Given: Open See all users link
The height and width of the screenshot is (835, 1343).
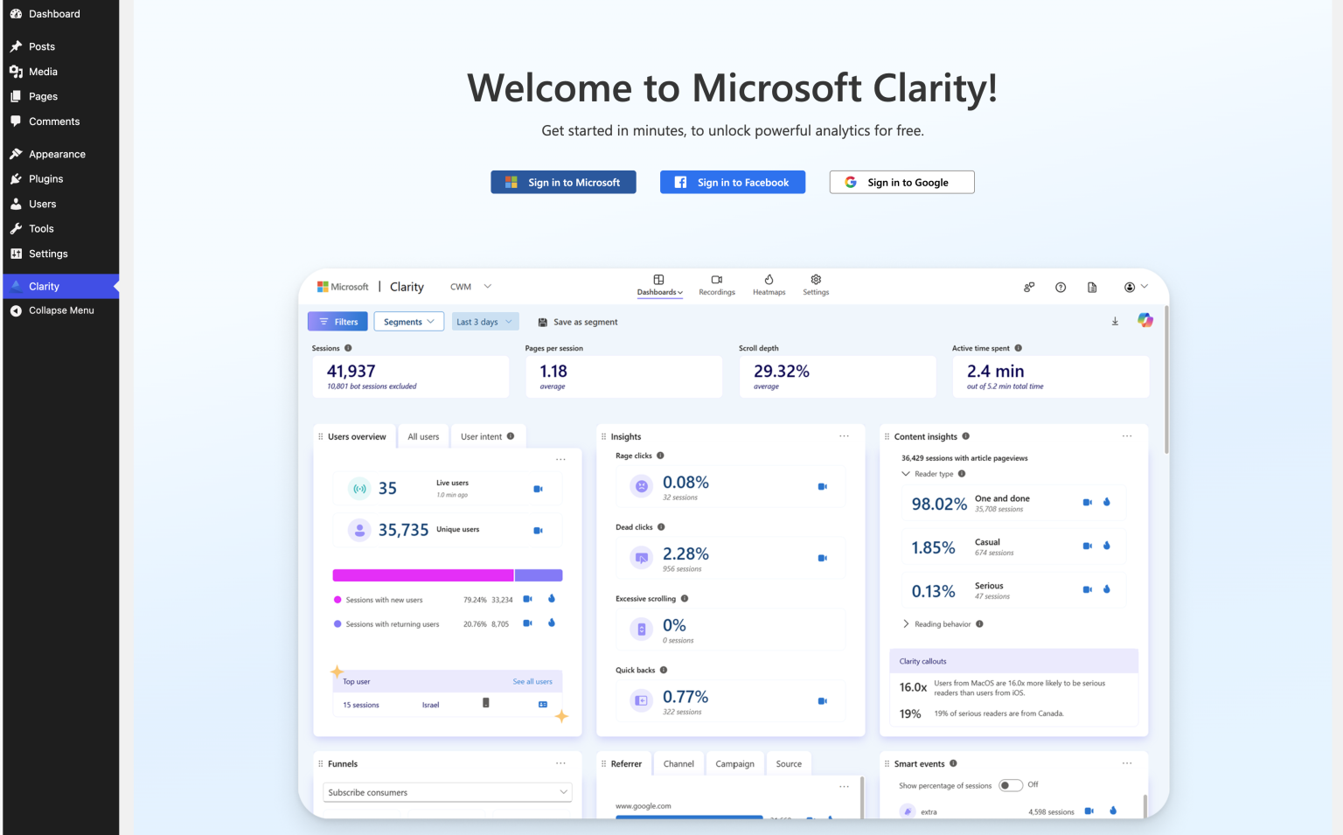Looking at the screenshot, I should [x=533, y=681].
